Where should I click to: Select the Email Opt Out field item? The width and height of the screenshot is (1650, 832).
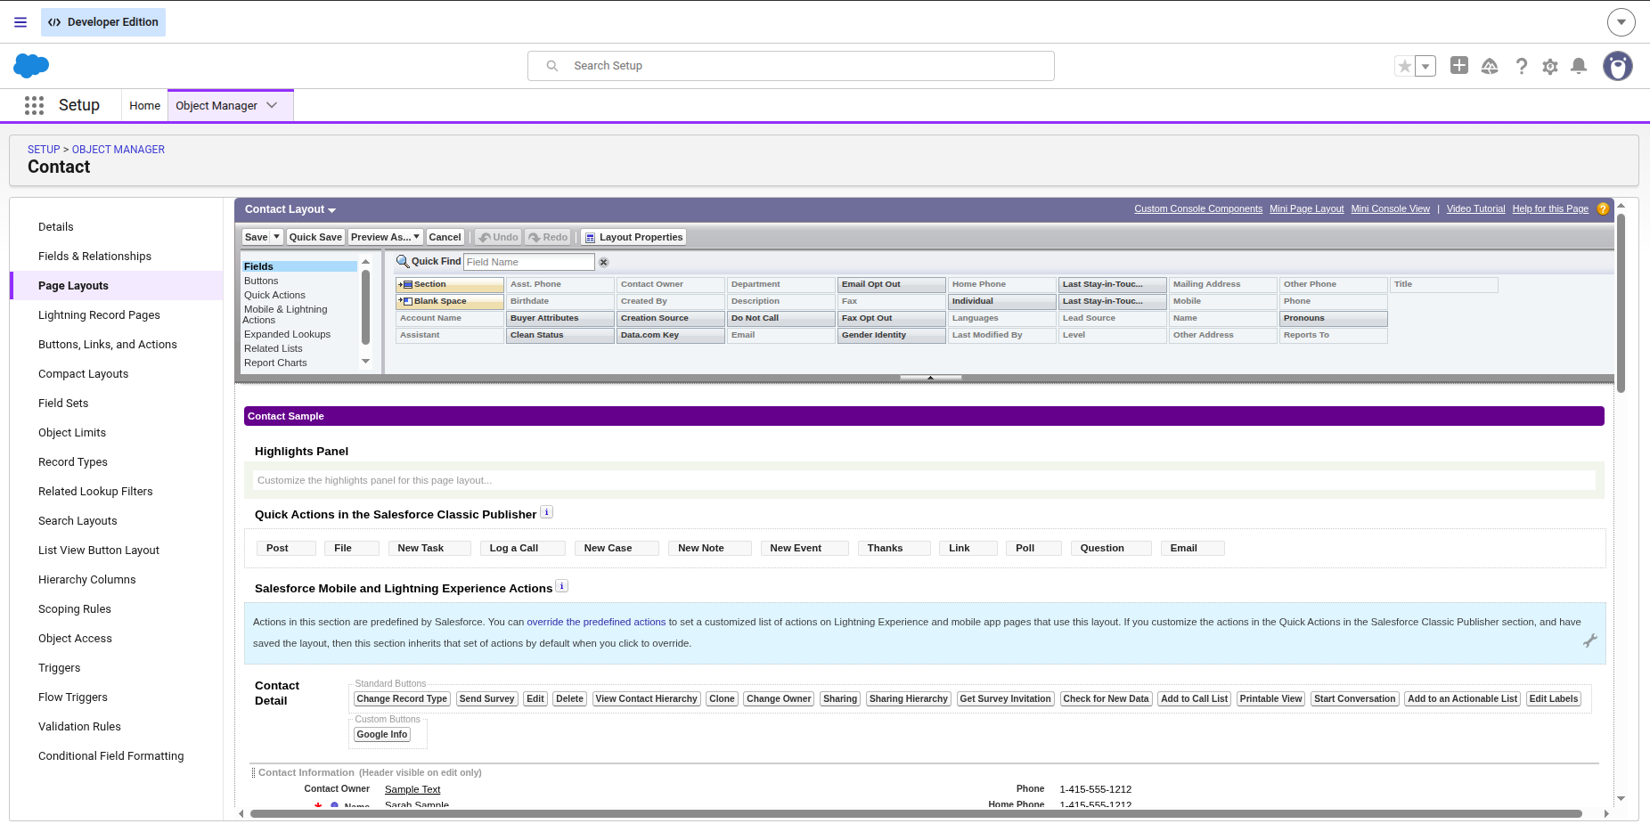coord(892,284)
